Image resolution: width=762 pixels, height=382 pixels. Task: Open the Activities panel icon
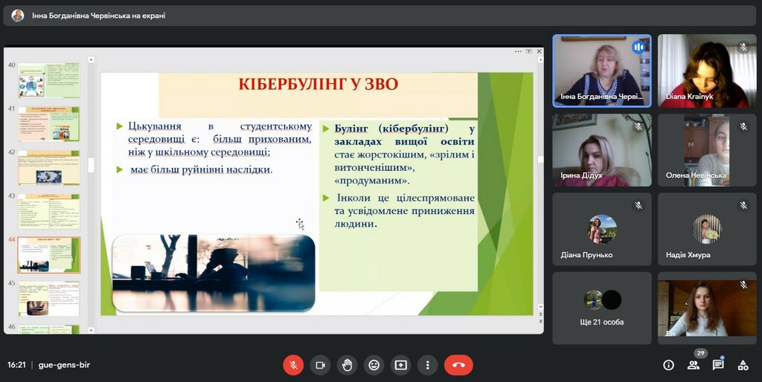tap(743, 365)
